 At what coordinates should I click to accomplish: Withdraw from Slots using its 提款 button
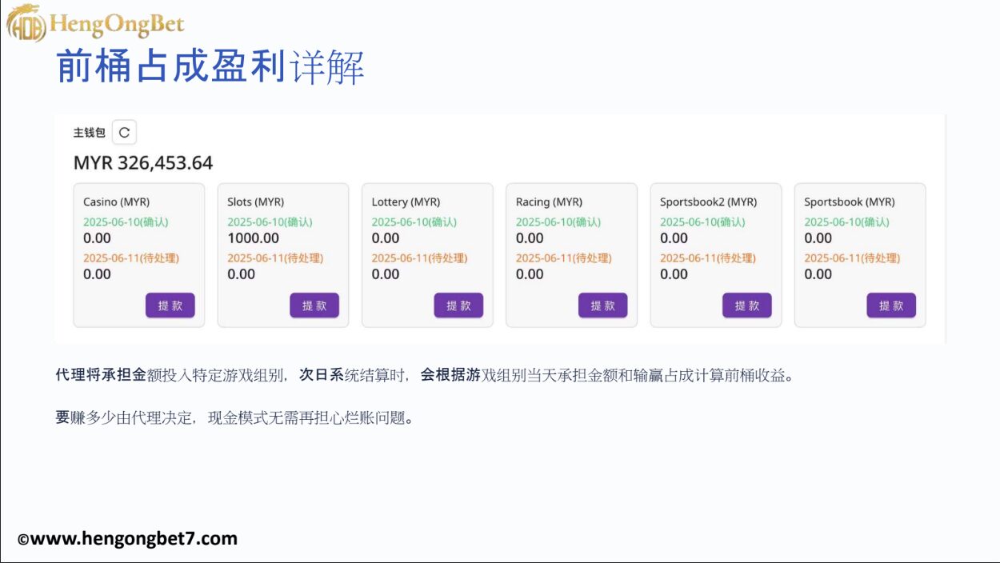(314, 305)
